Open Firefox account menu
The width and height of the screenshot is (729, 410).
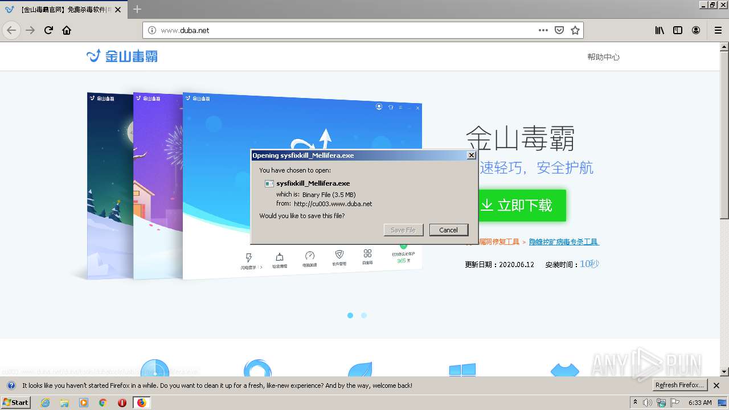pyautogui.click(x=696, y=30)
